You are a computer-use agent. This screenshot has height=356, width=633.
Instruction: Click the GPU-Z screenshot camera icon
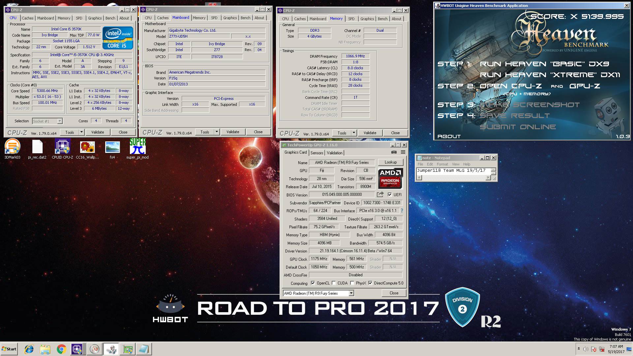394,152
